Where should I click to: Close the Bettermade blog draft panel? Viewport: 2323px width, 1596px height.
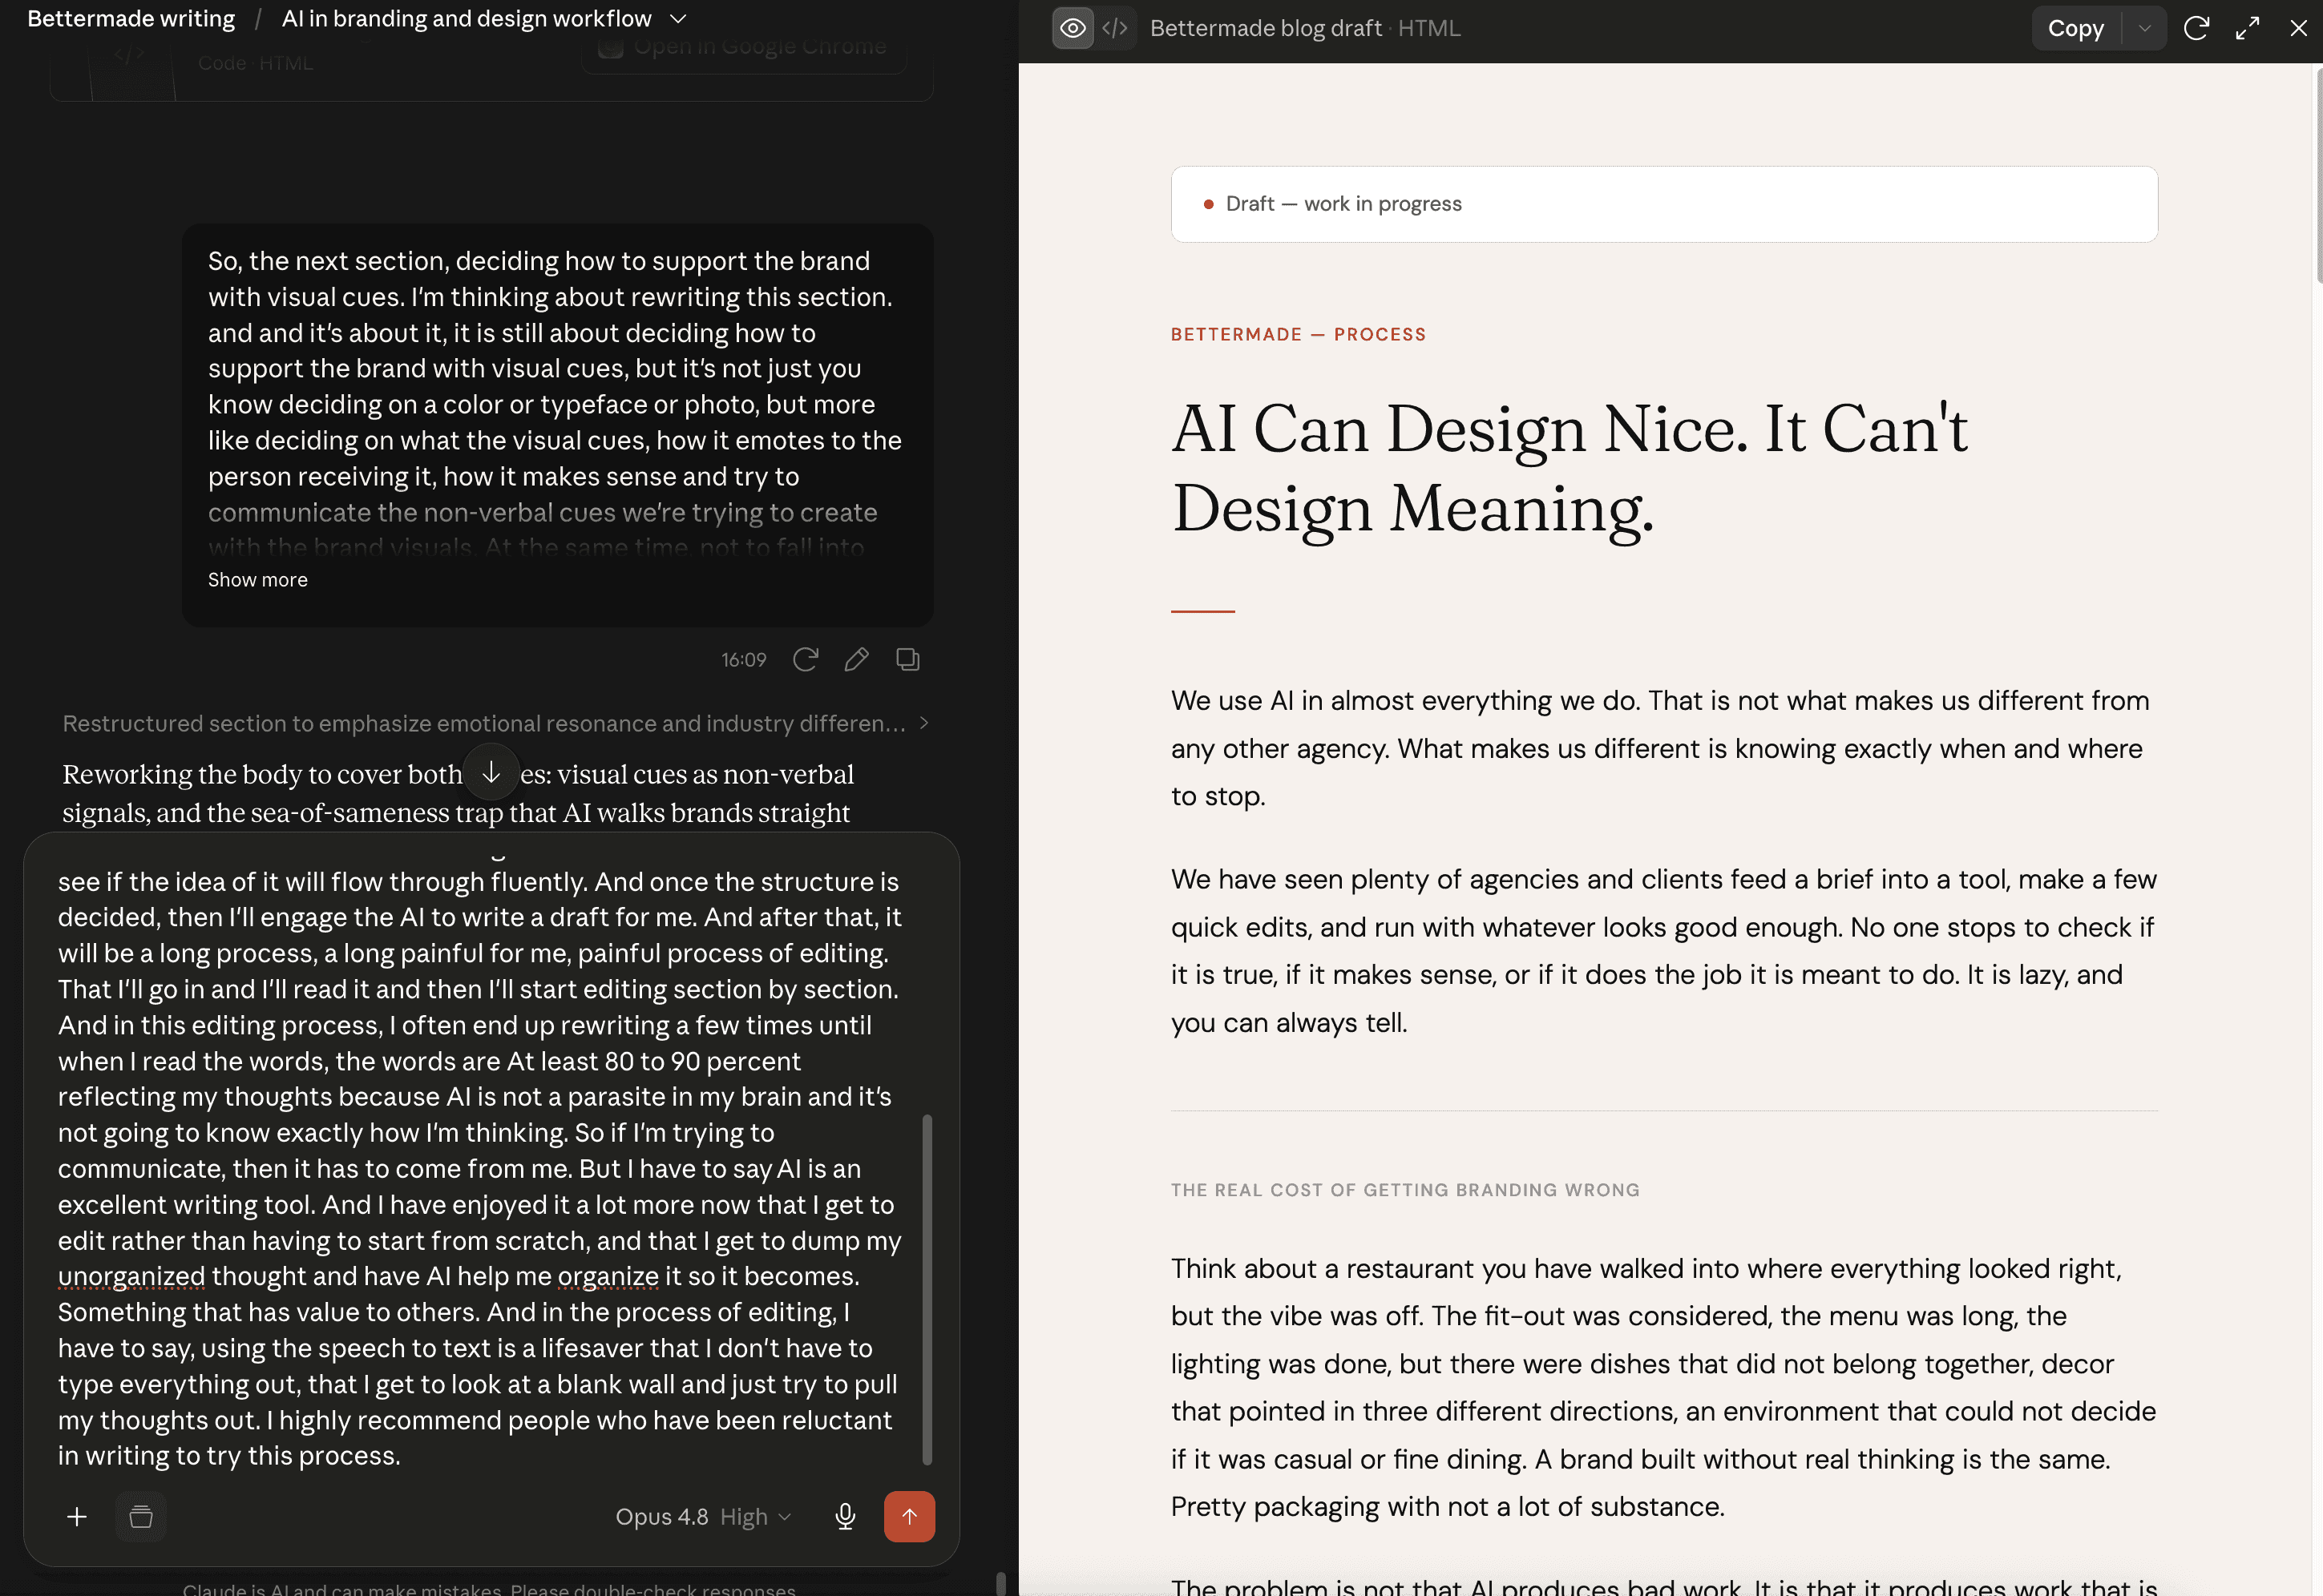tap(2298, 28)
